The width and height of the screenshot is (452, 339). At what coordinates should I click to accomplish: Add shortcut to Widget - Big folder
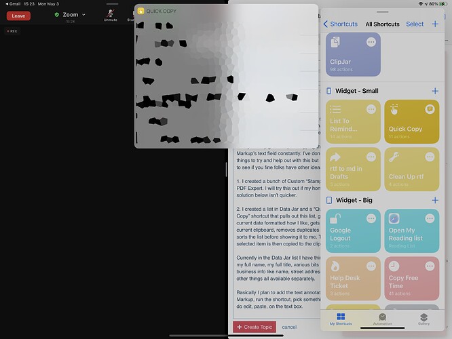[435, 200]
